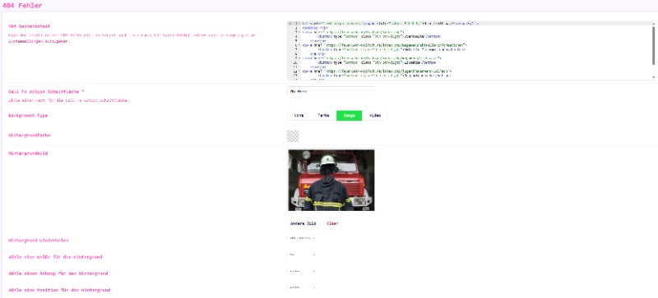Screen dimensions: 658x298
Task: Select the Image background type option
Action: tap(349, 115)
